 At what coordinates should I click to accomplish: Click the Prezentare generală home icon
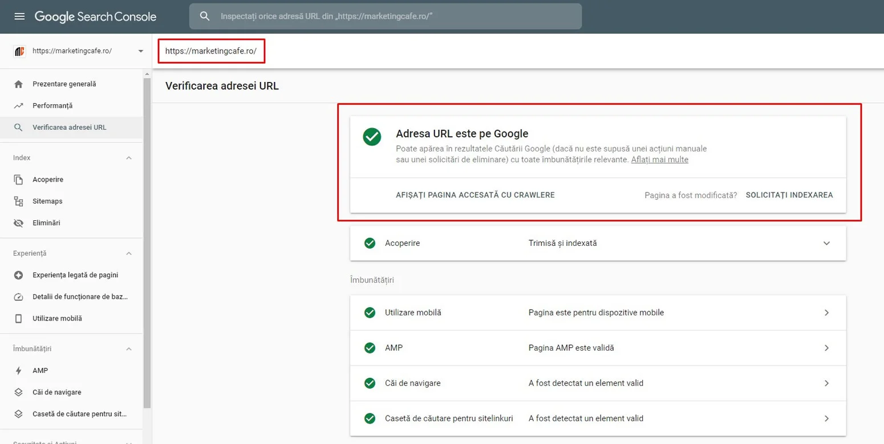pyautogui.click(x=19, y=84)
